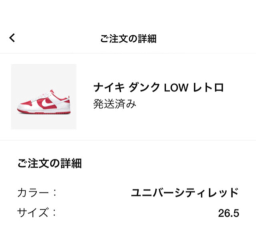Image resolution: width=256 pixels, height=251 pixels.
Task: Select the 26.5 size value
Action: [228, 213]
